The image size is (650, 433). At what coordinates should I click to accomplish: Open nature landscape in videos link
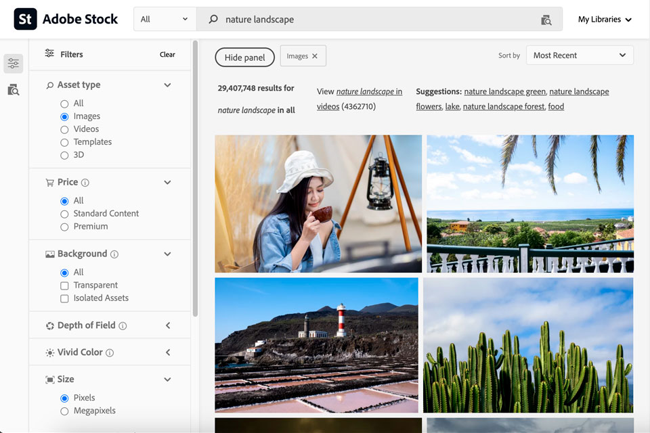tap(360, 99)
